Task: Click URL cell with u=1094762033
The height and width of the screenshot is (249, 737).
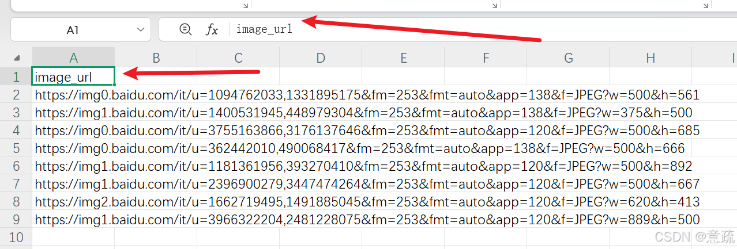Action: [x=367, y=95]
